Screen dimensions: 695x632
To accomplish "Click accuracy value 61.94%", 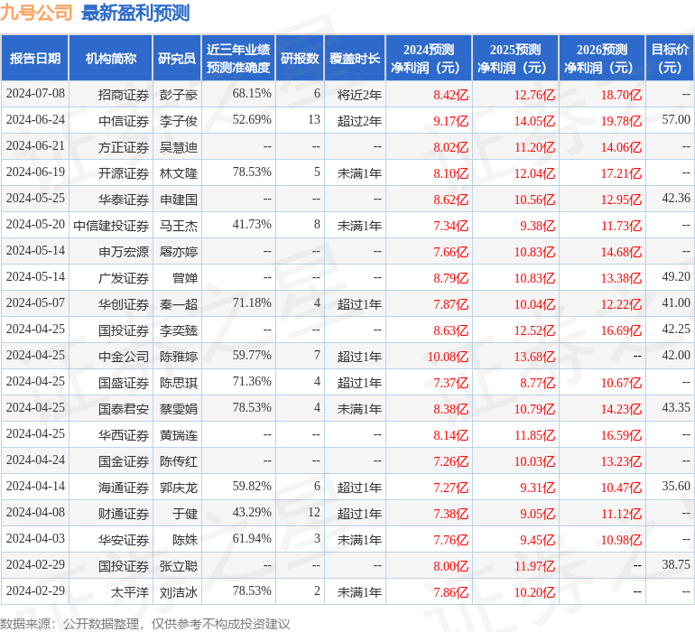I will click(x=252, y=538).
